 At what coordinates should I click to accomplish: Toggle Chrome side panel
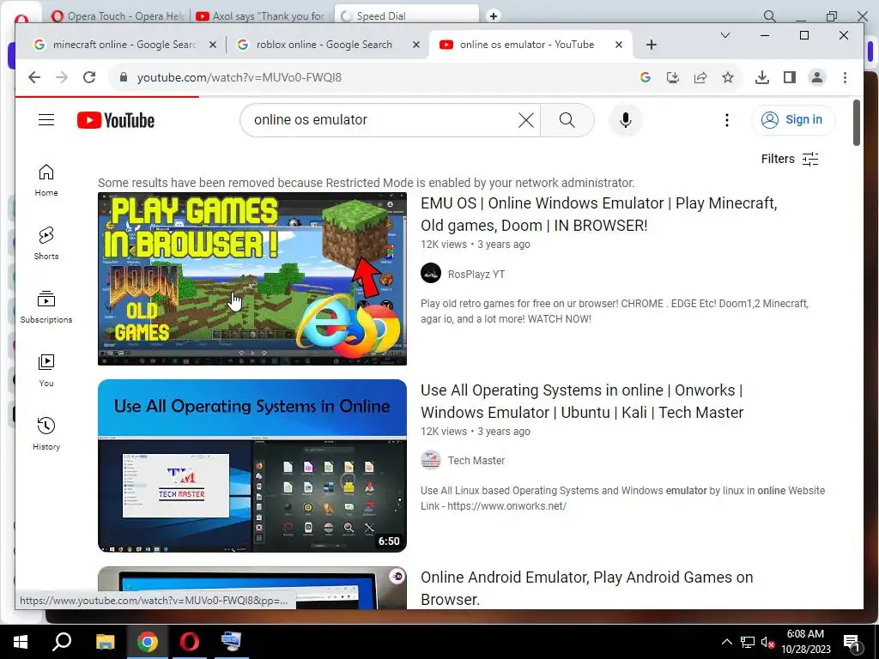coord(790,77)
